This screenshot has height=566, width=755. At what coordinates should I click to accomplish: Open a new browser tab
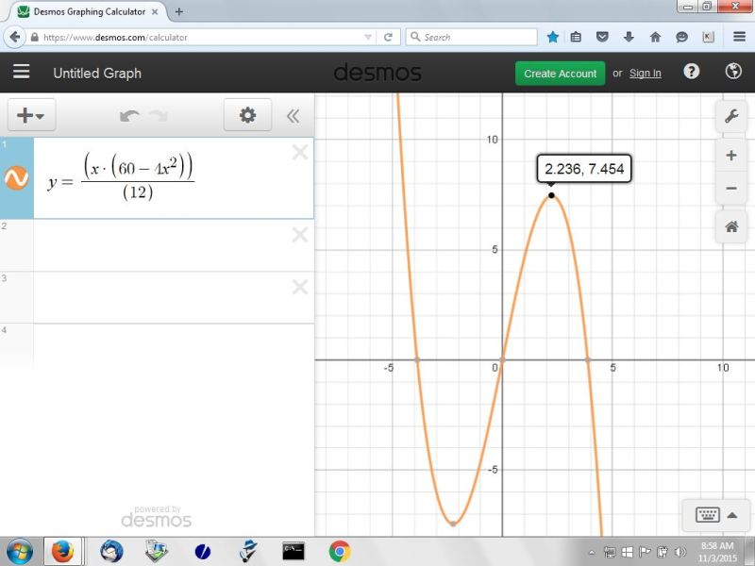coord(179,11)
